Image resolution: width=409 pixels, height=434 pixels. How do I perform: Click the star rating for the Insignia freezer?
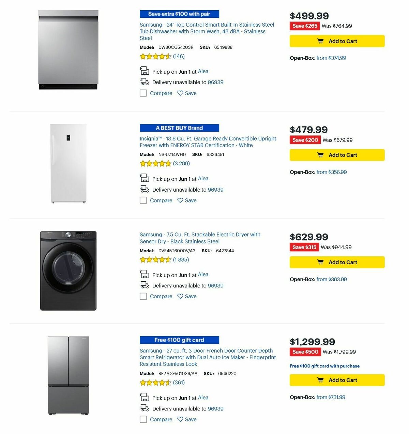pos(155,164)
